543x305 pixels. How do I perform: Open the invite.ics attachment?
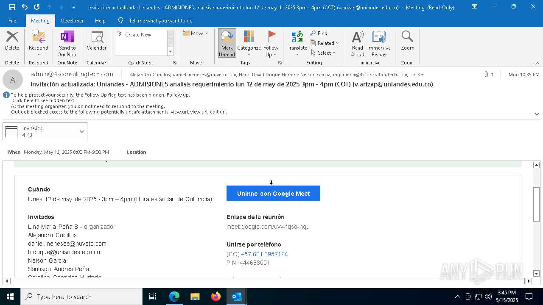(x=40, y=131)
